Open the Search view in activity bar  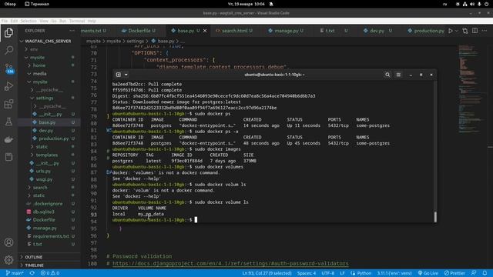tap(8, 50)
